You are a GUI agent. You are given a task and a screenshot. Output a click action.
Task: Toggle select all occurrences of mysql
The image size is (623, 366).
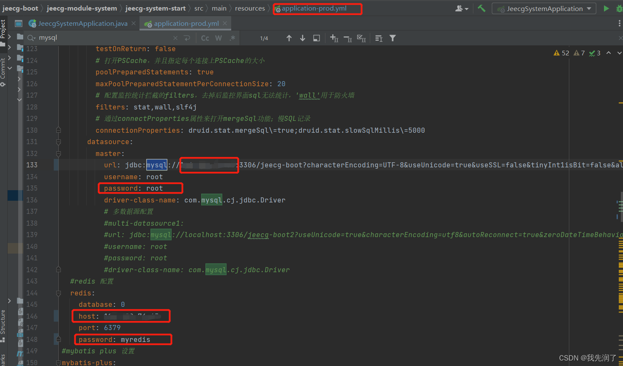tap(362, 38)
